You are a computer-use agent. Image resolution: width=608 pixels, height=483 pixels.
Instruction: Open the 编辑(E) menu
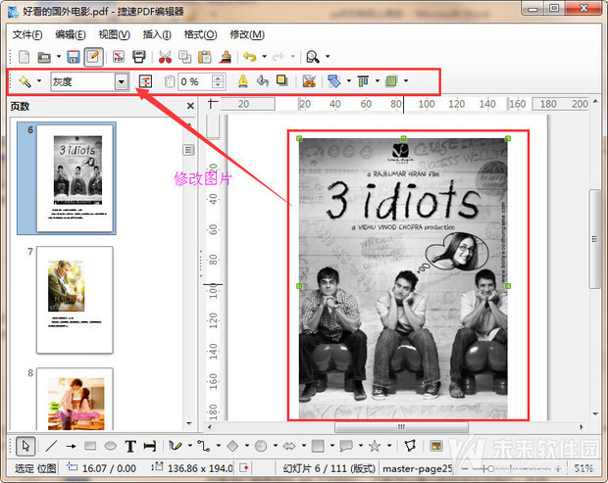(x=71, y=35)
